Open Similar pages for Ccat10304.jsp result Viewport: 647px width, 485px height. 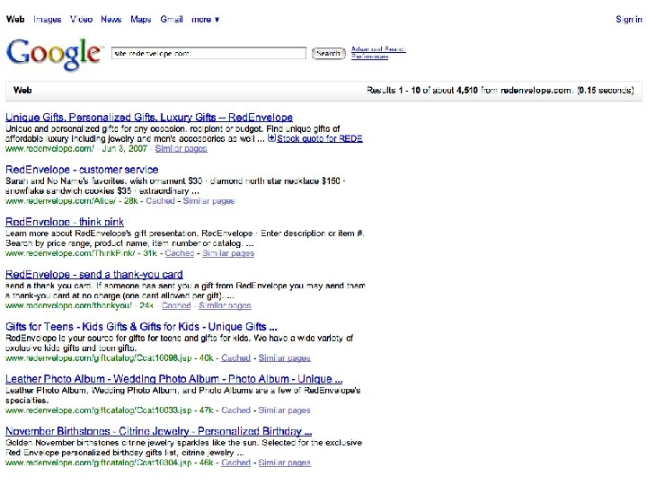click(x=285, y=463)
